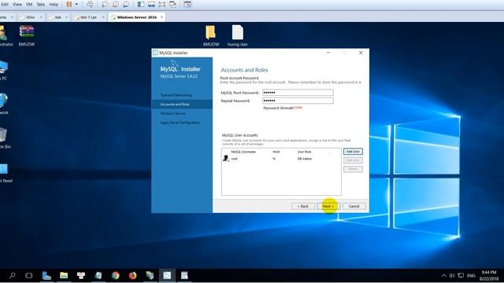The image size is (504, 283).
Task: Open the taskbar clock and date
Action: click(489, 276)
